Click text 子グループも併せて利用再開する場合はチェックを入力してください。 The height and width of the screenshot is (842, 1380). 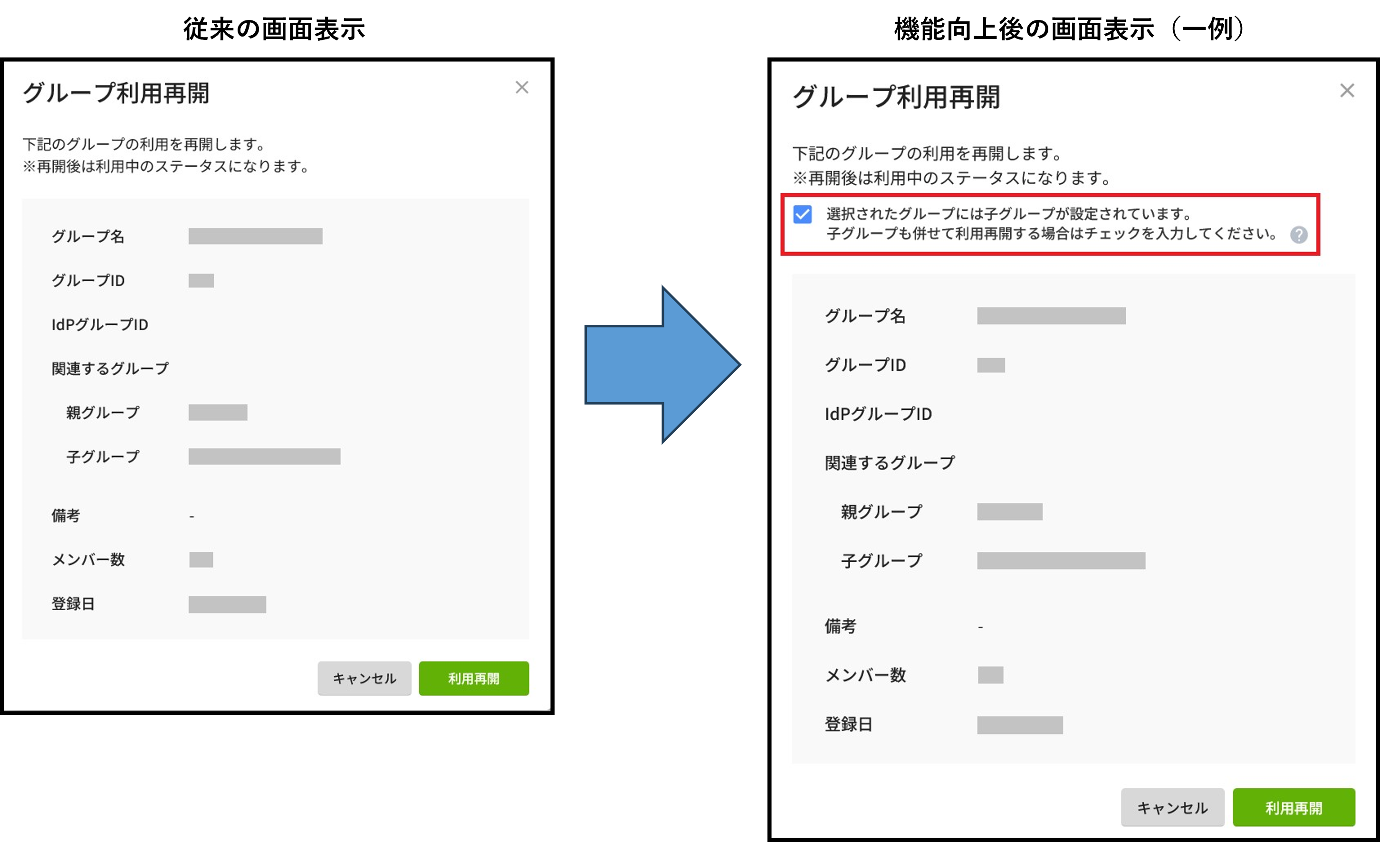1053,234
